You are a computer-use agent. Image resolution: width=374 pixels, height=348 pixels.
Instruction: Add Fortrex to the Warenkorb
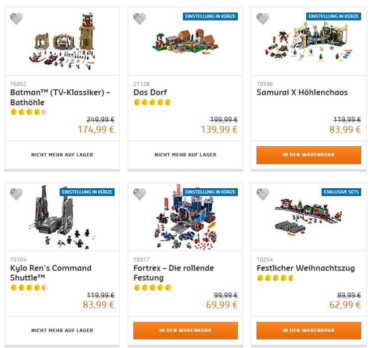click(186, 331)
